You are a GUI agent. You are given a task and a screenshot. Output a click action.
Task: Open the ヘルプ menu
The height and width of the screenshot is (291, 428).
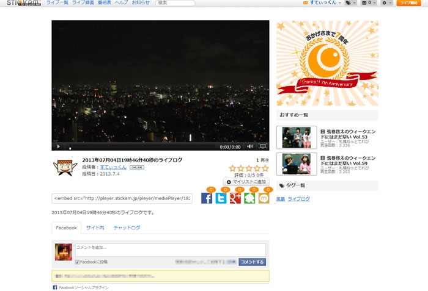(121, 2)
